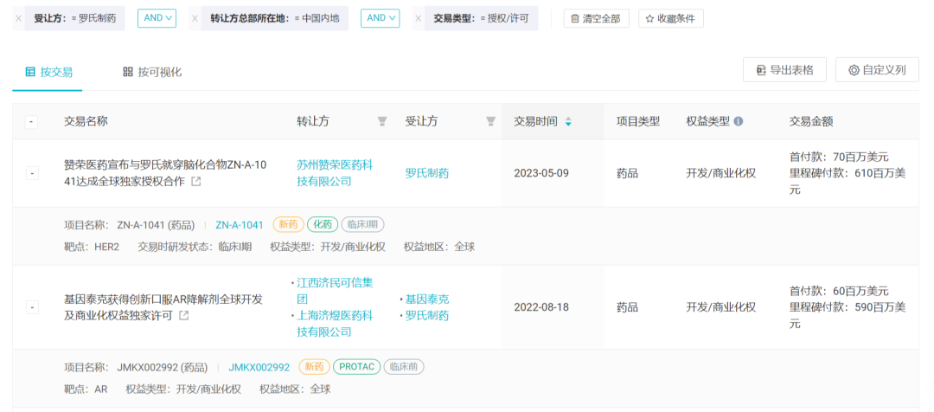
Task: Click the 2022-08-18 date cell
Action: 541,307
